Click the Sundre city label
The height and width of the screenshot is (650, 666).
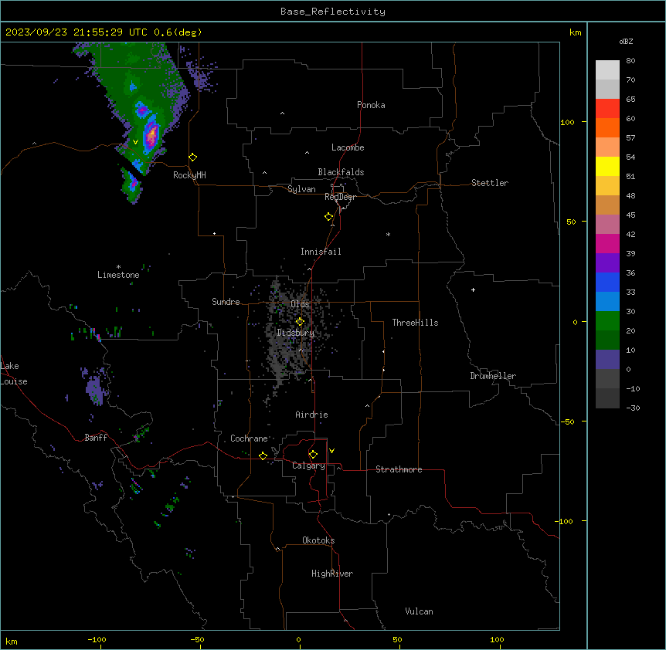pyautogui.click(x=226, y=302)
